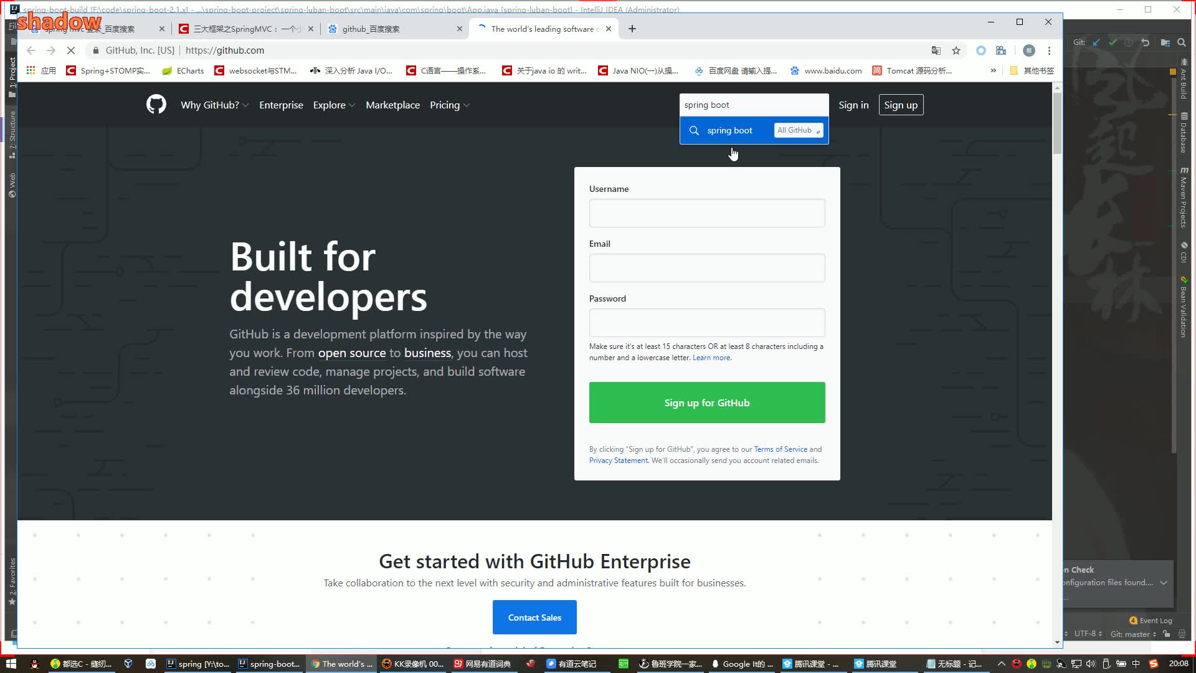Click the Contact Sales button
1196x673 pixels.
[x=534, y=618]
